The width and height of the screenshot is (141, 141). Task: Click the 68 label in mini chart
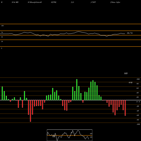tap(91, 134)
